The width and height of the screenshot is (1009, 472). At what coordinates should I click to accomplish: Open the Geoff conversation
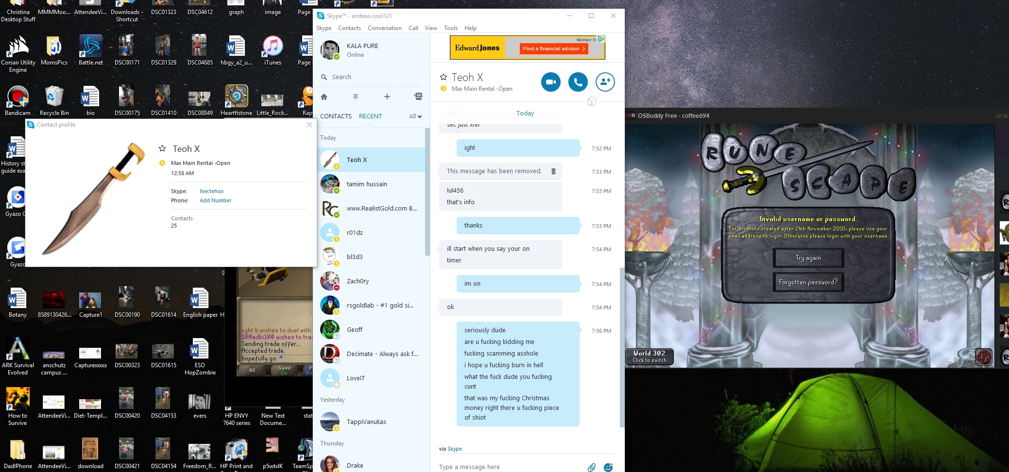tap(372, 330)
